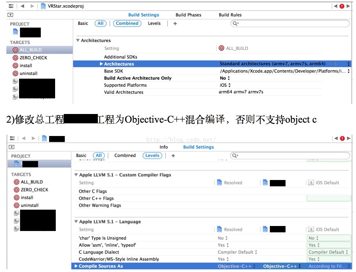Click ALL_BUILD column header in top settings table
Screen dimensions: 356x272
click(234, 48)
